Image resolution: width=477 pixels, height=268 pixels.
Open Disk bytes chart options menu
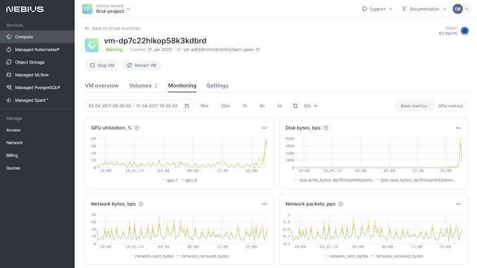(x=458, y=128)
